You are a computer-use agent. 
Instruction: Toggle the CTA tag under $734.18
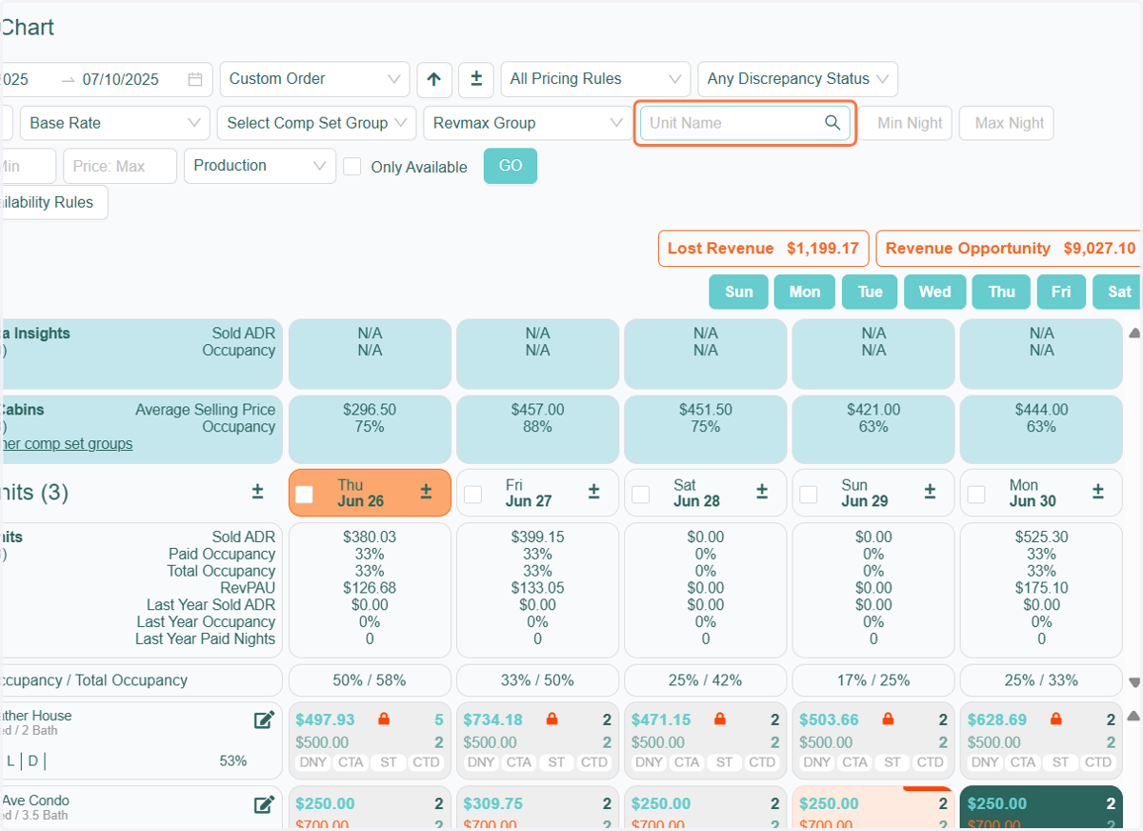tap(519, 762)
